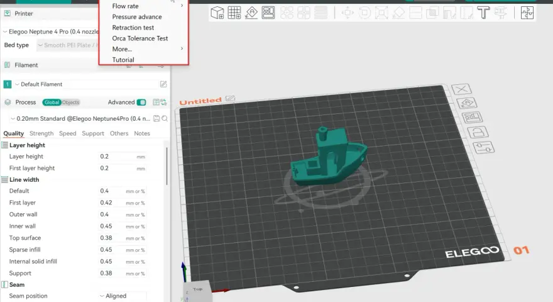The width and height of the screenshot is (553, 302).
Task: Click the Add model cube icon
Action: click(x=217, y=13)
